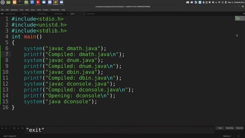
Task: Click the #include<stdio.h> line
Action: point(38,19)
